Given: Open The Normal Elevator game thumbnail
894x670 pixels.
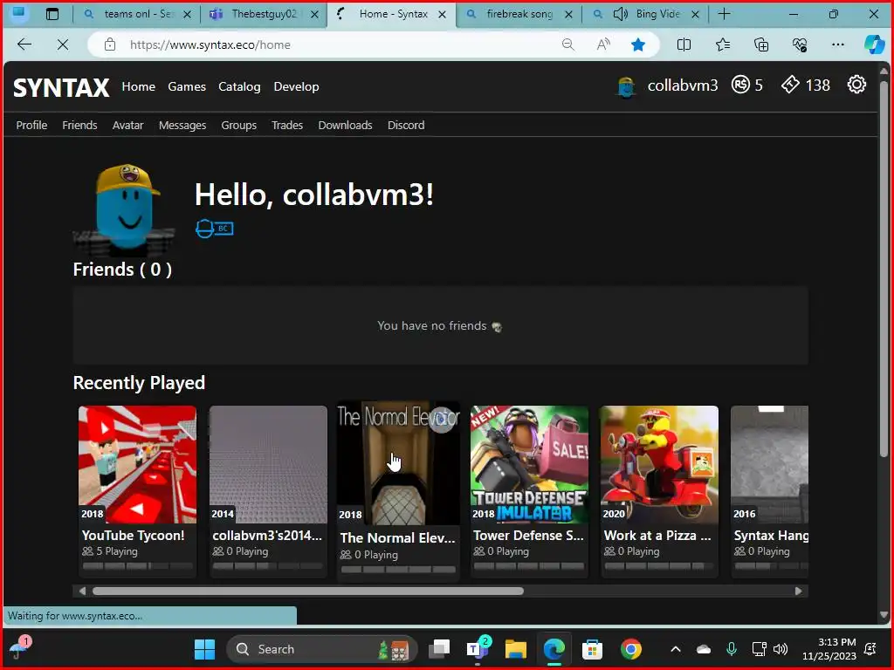Looking at the screenshot, I should pos(398,463).
